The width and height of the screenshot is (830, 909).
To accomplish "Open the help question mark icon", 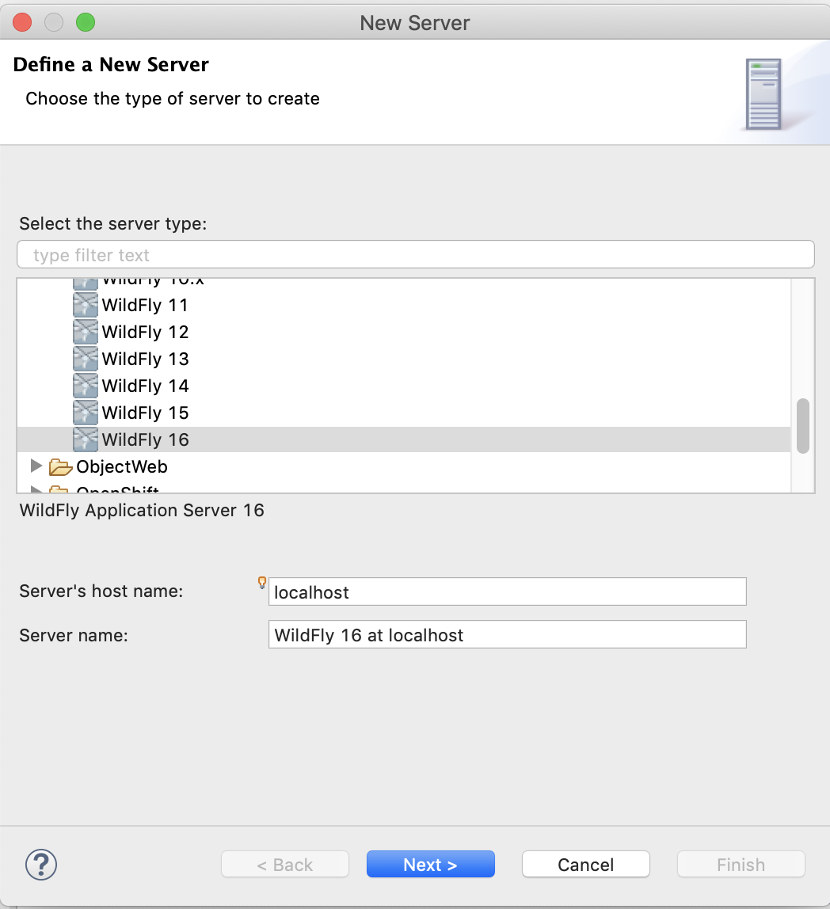I will tap(41, 865).
